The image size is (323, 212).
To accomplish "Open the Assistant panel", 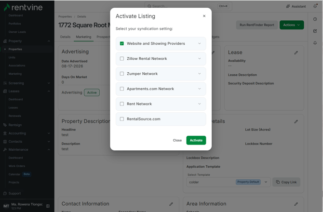I will point(296,6).
